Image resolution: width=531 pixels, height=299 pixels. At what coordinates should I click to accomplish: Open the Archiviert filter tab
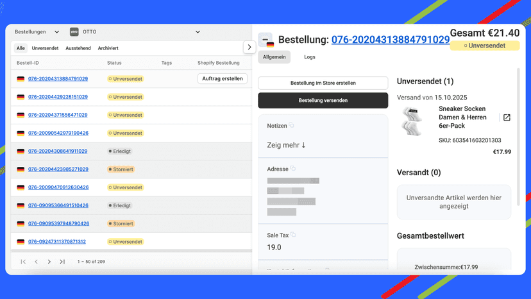[108, 48]
